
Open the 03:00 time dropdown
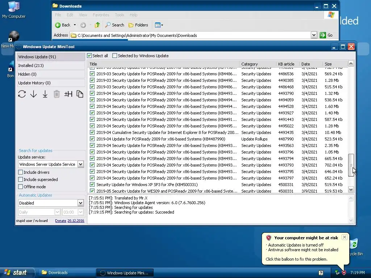[80, 212]
